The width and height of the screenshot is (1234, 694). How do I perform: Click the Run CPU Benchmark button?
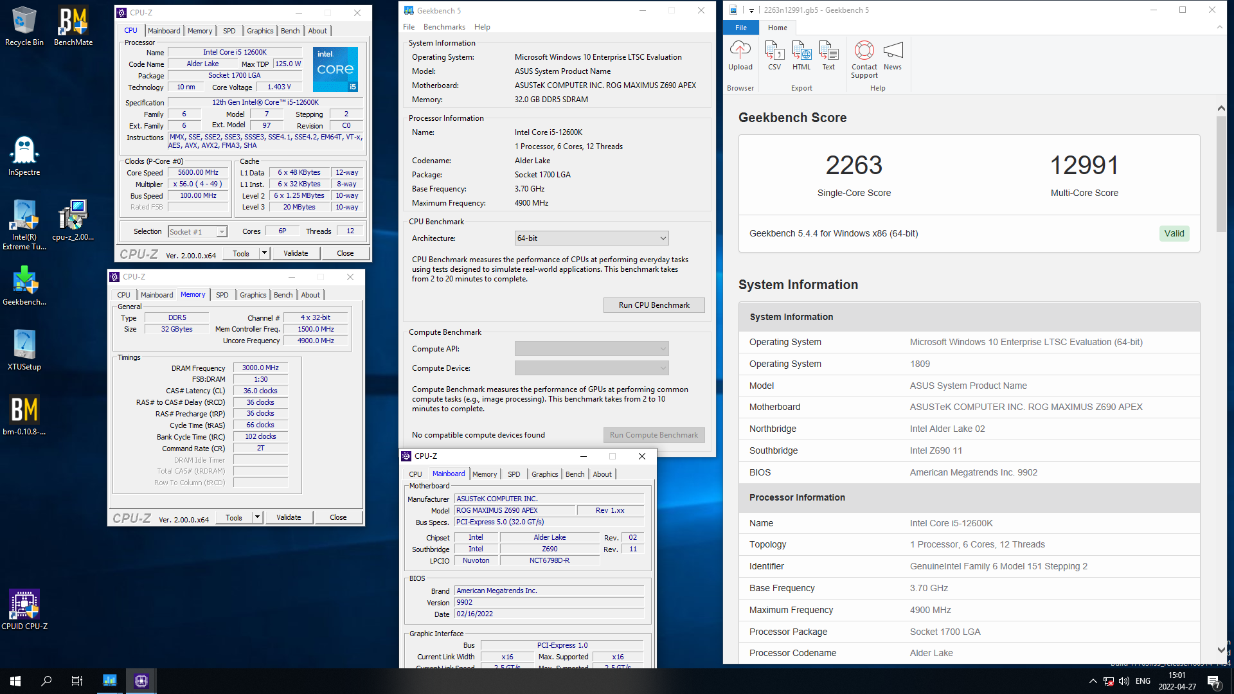(654, 305)
